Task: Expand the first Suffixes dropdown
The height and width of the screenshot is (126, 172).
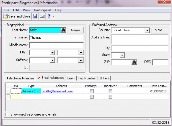Action: tap(52, 60)
